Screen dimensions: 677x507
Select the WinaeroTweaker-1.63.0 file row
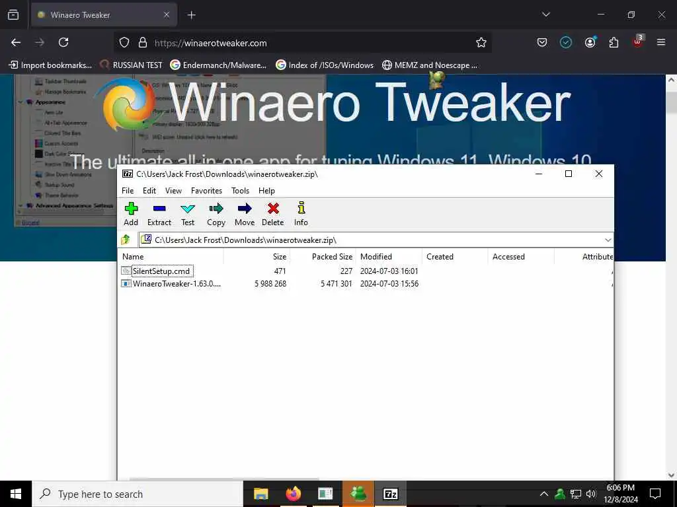pos(366,284)
